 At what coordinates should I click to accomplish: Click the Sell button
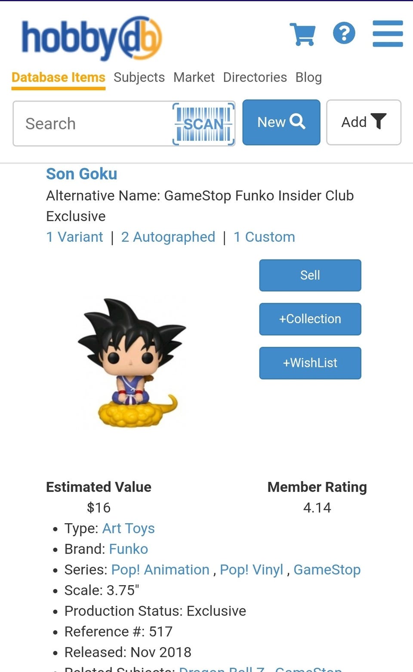coord(310,275)
